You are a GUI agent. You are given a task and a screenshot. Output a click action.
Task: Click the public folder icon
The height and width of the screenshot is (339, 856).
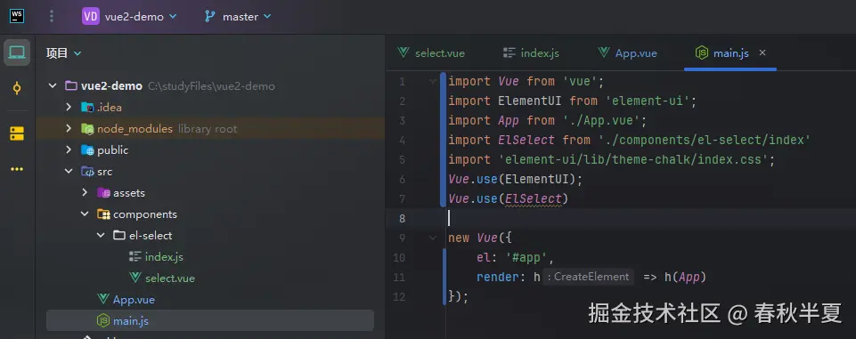click(87, 149)
